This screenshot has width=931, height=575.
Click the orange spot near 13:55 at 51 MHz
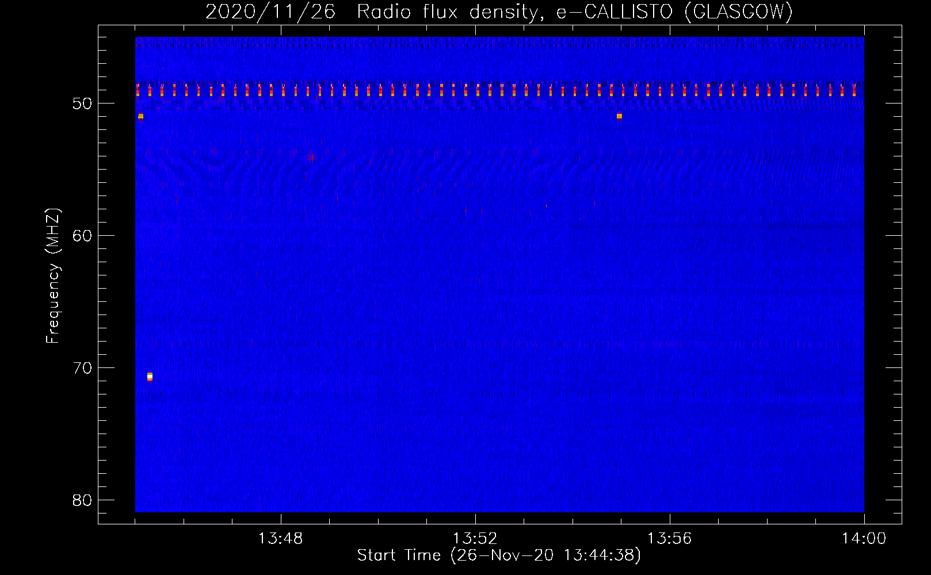point(619,116)
